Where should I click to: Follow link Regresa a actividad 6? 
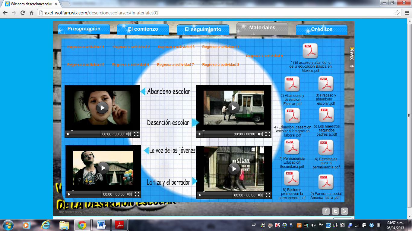coord(131,65)
